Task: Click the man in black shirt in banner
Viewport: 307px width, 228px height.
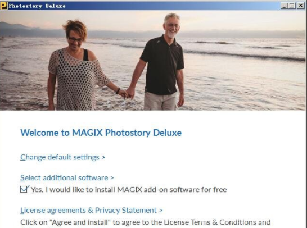Action: click(164, 62)
